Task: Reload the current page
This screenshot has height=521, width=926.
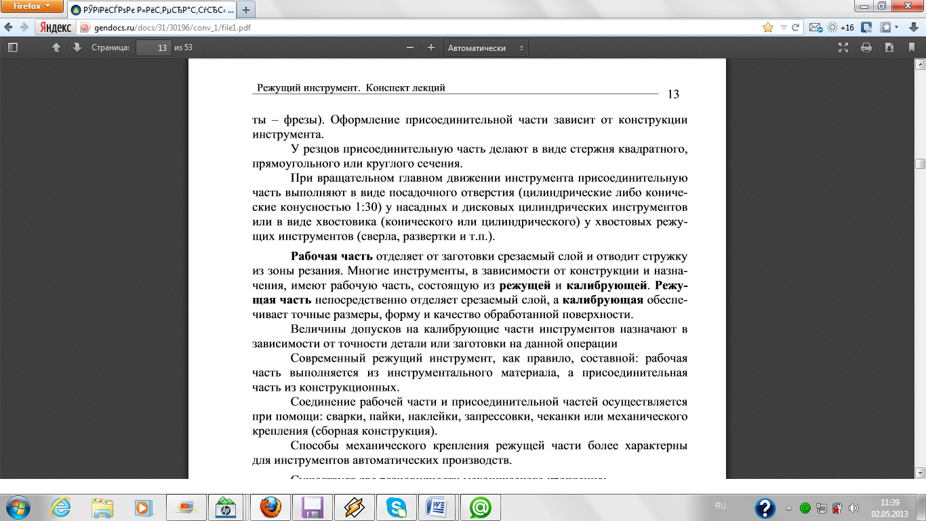Action: (x=796, y=28)
